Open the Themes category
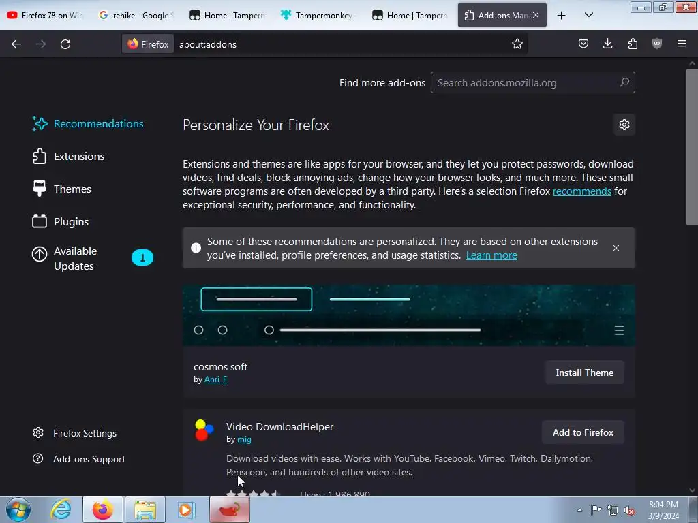 pyautogui.click(x=62, y=189)
